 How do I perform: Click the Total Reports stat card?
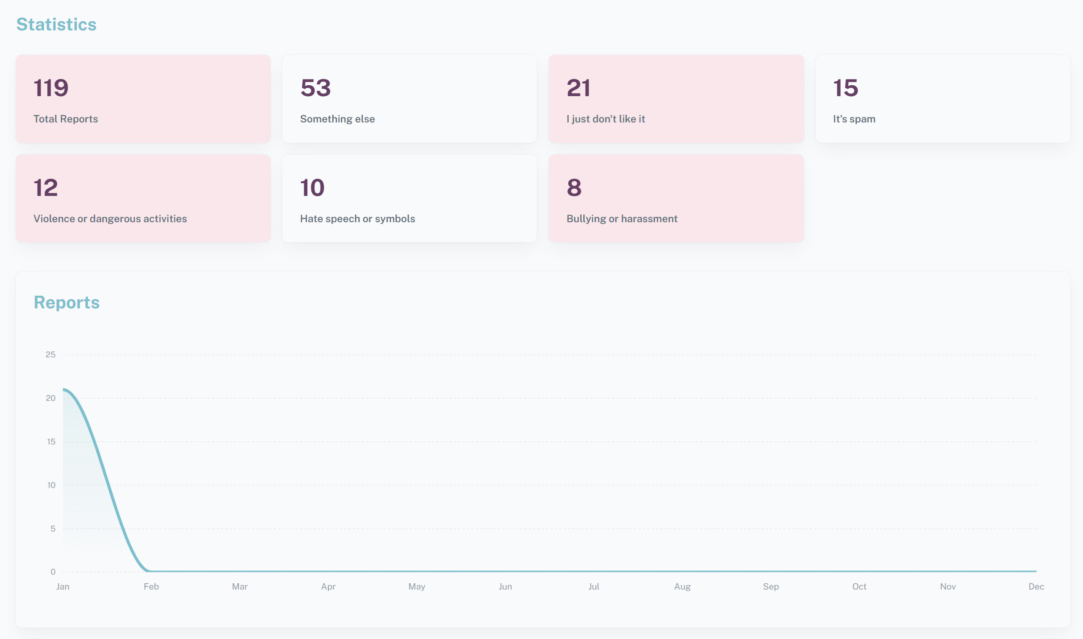point(143,99)
